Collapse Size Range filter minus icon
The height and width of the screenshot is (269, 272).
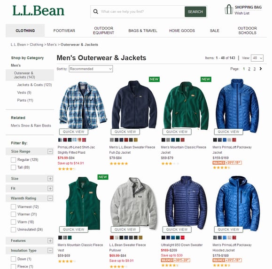[x=50, y=151]
